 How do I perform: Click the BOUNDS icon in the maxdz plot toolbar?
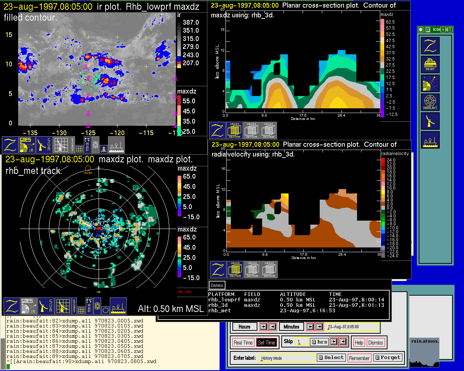(x=74, y=306)
